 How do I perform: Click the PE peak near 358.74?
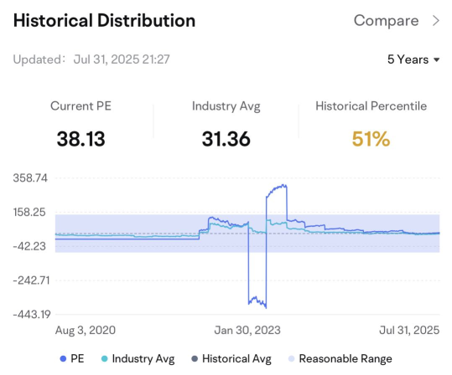tap(283, 186)
